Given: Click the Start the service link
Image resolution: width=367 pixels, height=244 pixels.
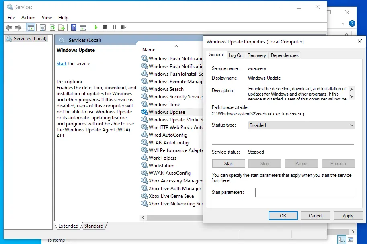Looking at the screenshot, I should pos(62,64).
